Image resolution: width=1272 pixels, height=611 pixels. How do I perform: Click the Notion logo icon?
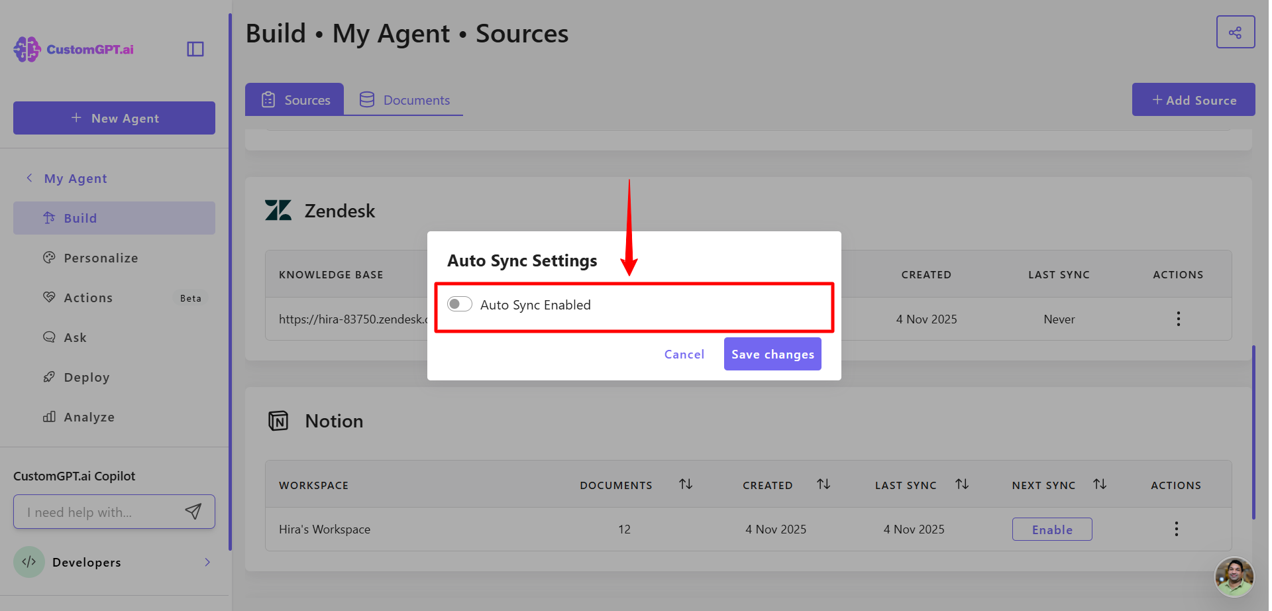[x=278, y=421]
